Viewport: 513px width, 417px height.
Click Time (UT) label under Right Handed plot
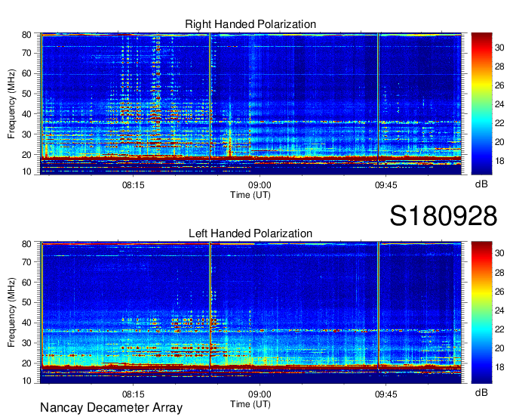click(x=250, y=195)
